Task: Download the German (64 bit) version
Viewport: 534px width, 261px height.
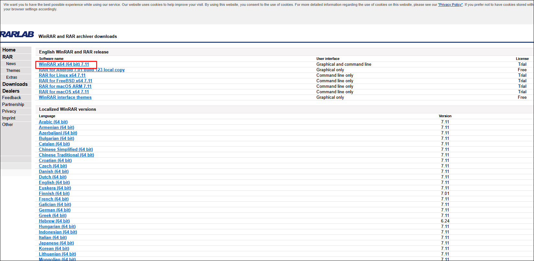Action: click(55, 210)
